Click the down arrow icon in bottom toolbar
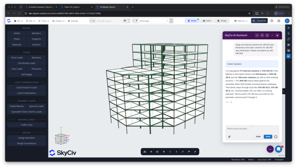 (x=164, y=152)
